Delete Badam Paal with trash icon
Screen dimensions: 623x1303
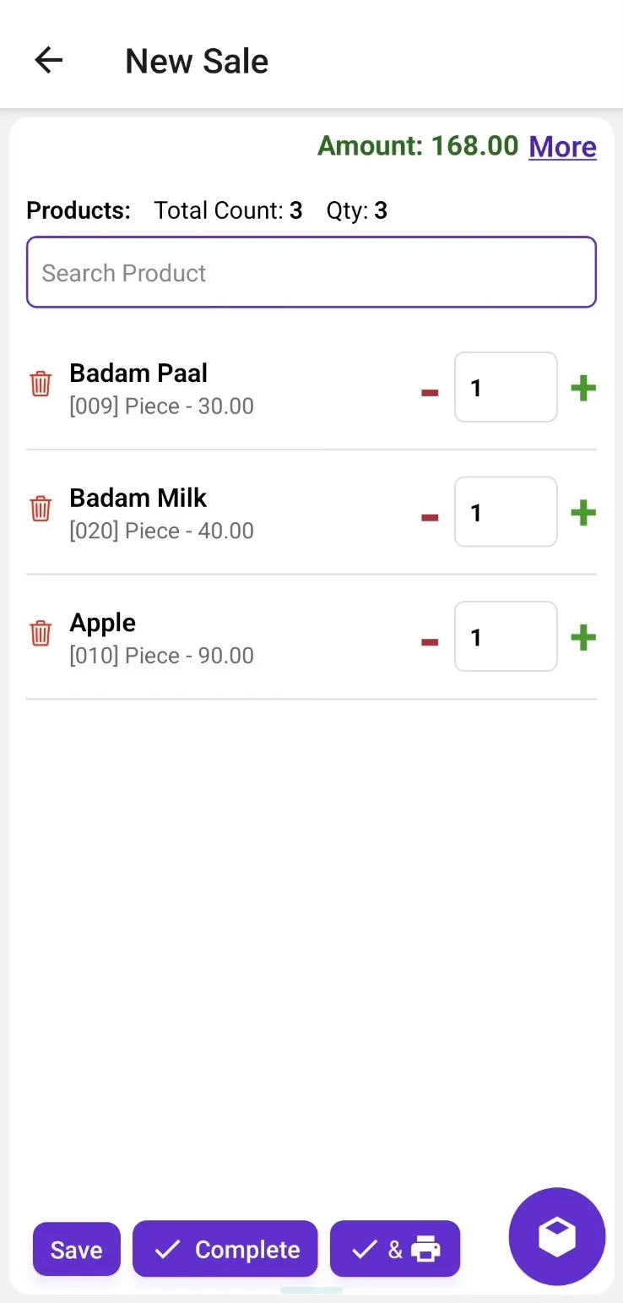[x=41, y=384]
